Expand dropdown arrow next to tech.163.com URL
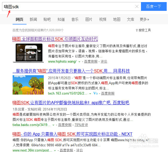The image size is (168, 152). tap(90, 94)
